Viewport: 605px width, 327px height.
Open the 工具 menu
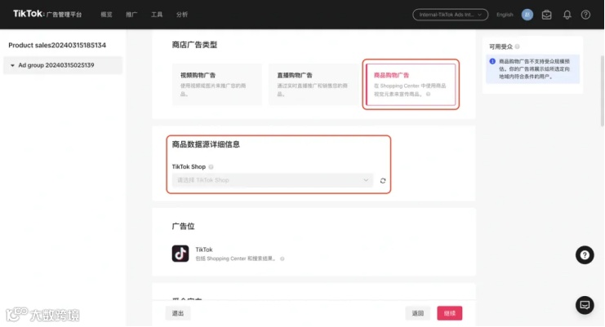click(x=157, y=15)
